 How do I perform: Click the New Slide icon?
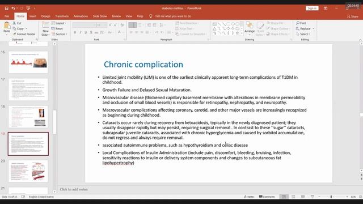click(x=45, y=25)
